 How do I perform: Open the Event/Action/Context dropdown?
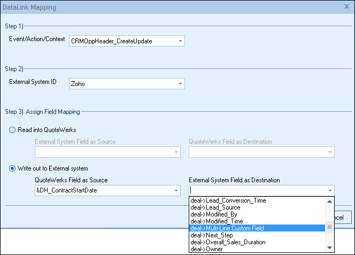[180, 41]
